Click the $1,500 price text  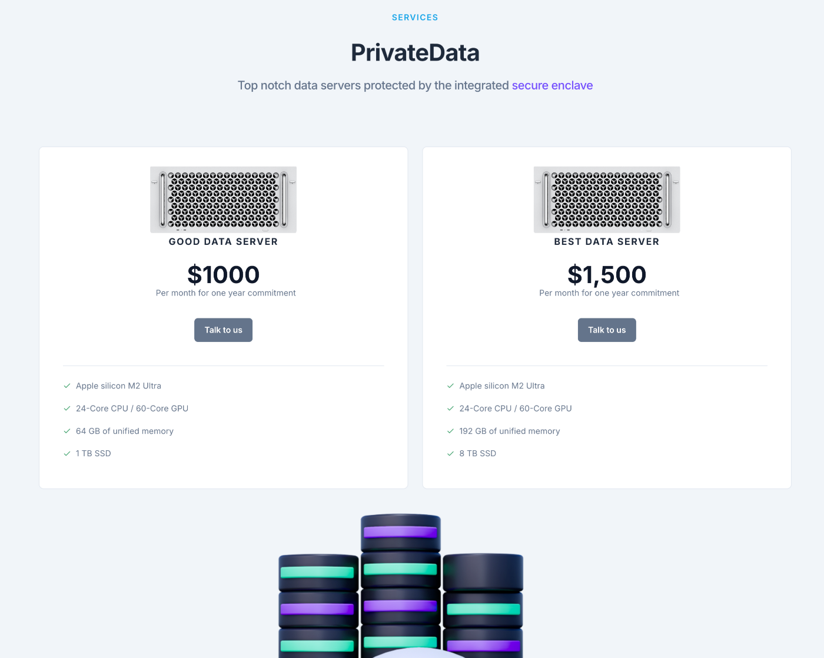(607, 275)
